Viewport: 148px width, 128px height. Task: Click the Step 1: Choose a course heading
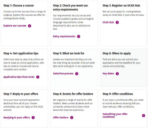pyautogui.click(x=19, y=6)
